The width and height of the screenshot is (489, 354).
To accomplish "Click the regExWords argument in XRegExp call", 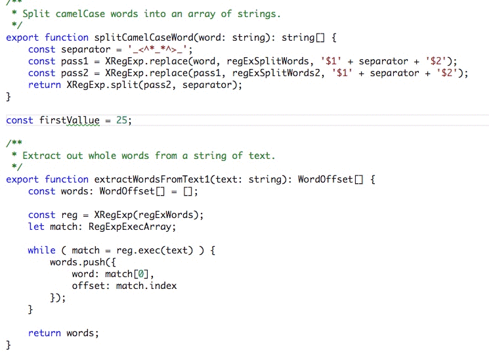I will tap(171, 215).
